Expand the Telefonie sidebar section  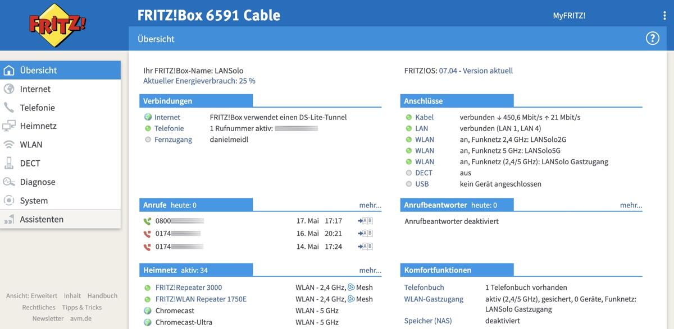tap(37, 108)
